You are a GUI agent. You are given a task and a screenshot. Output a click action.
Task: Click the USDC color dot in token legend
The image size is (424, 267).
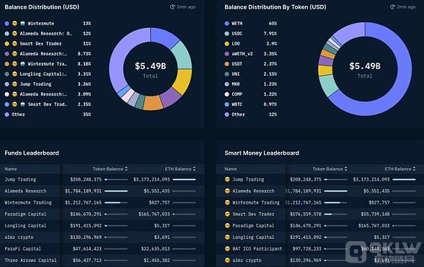coord(227,34)
